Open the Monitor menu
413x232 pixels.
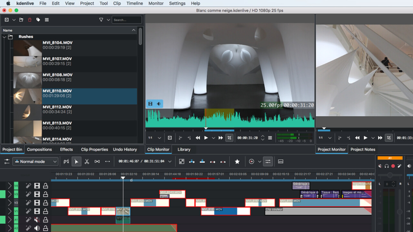[x=156, y=3]
